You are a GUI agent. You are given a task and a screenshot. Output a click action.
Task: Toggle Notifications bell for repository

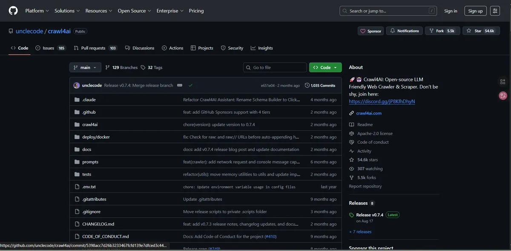pyautogui.click(x=405, y=31)
